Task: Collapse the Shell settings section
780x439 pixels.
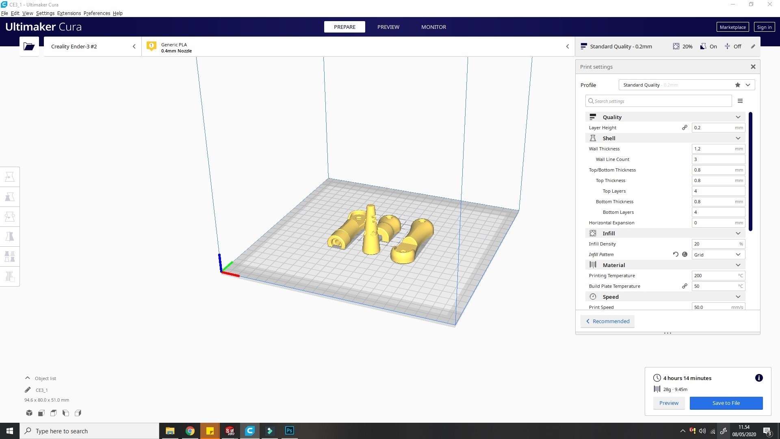Action: pos(738,138)
